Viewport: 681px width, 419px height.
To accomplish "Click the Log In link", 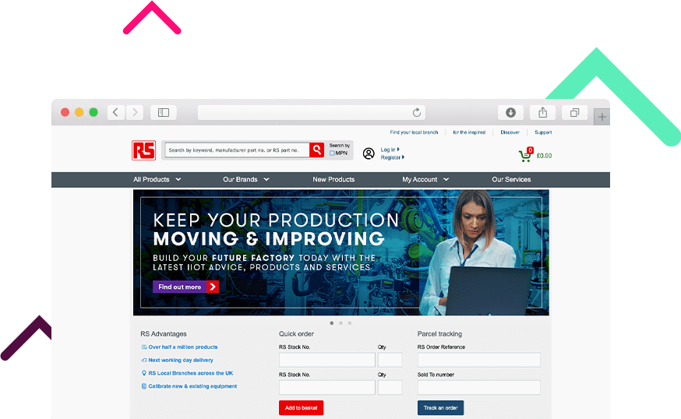I will tap(390, 150).
